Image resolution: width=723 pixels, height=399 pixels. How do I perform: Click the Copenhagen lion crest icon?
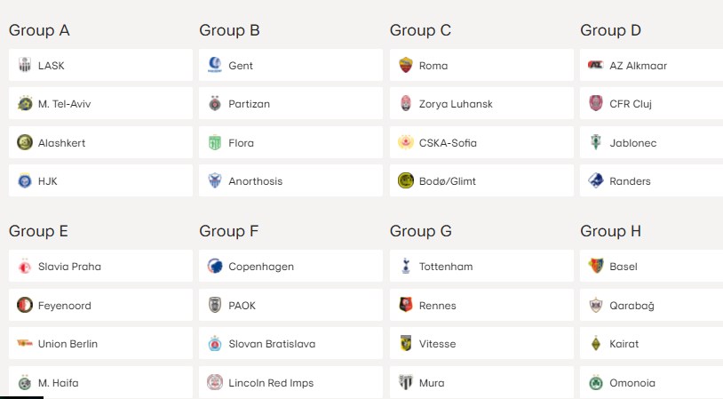tap(215, 267)
